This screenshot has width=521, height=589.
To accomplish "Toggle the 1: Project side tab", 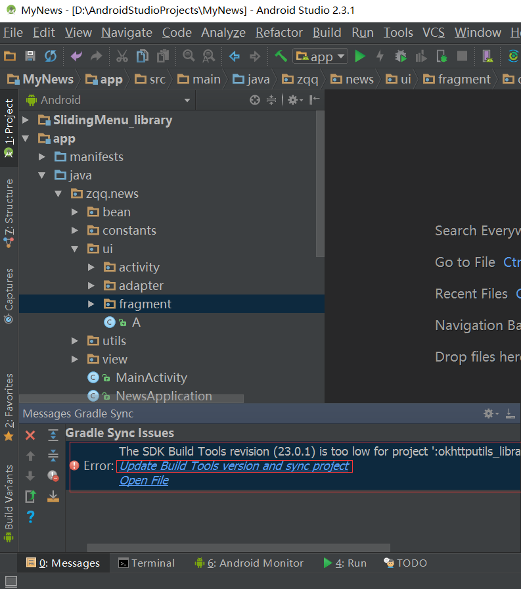I will (x=9, y=128).
